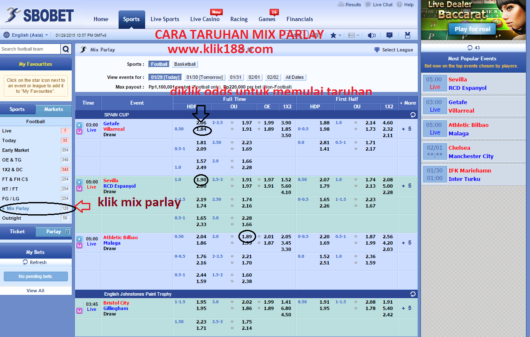Select Basketball sport filter
This screenshot has height=337, width=530.
pyautogui.click(x=185, y=65)
